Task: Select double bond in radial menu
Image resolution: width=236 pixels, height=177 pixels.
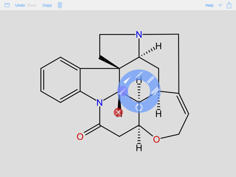Action: click(150, 80)
